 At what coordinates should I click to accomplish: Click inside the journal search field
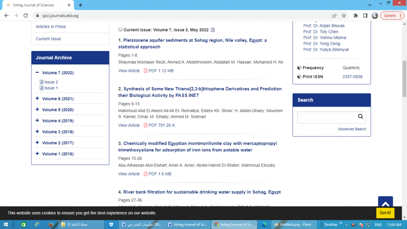pos(326,117)
